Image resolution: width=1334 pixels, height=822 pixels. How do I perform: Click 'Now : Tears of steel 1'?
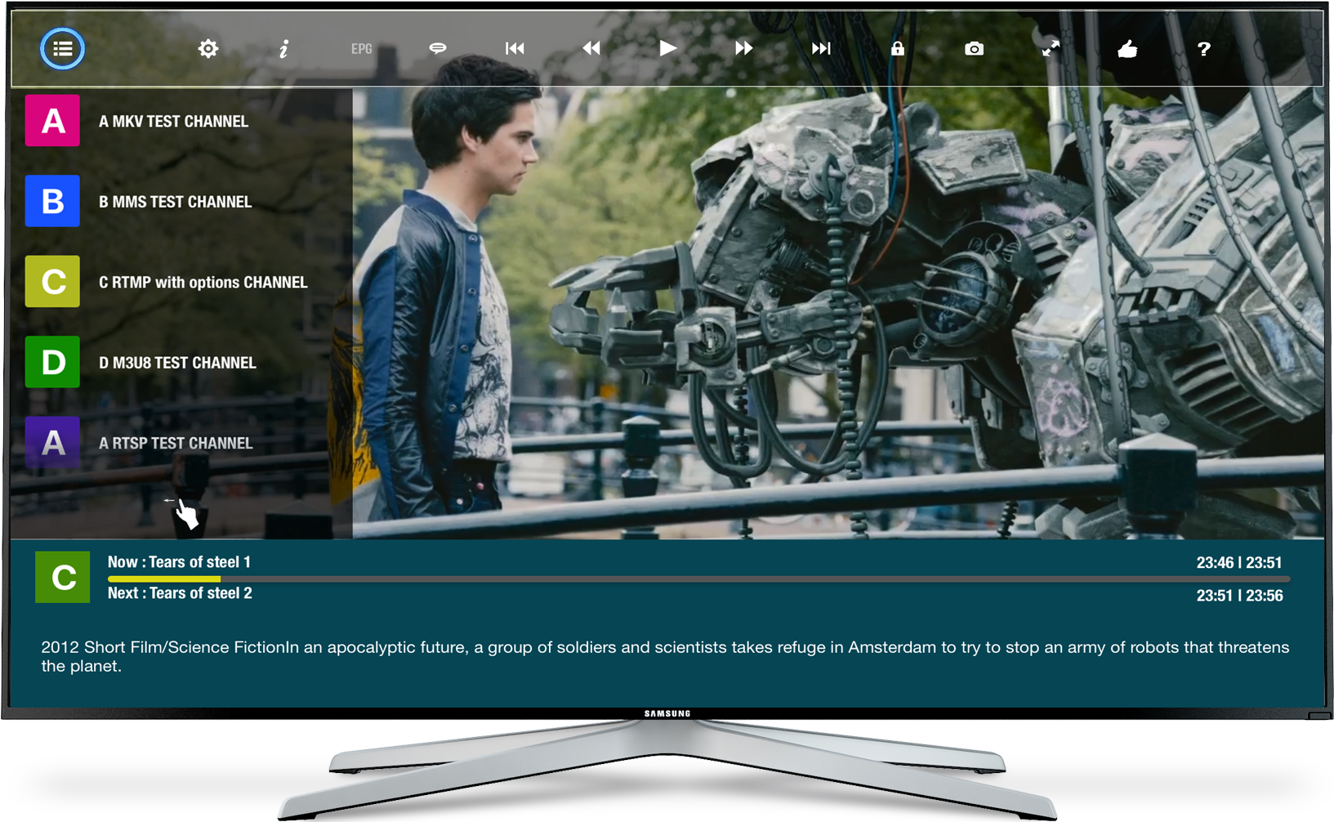coord(179,562)
